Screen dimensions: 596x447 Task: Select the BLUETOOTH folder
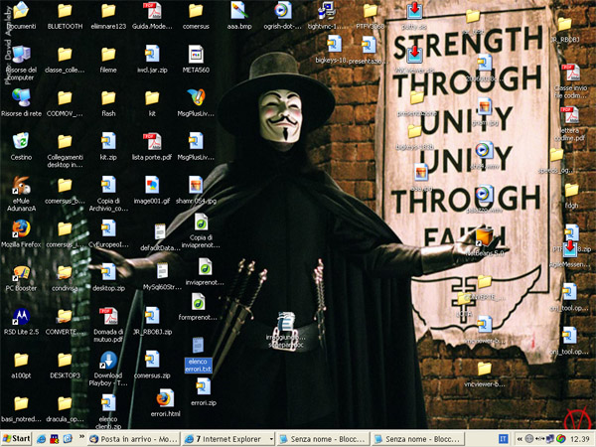[x=65, y=11]
